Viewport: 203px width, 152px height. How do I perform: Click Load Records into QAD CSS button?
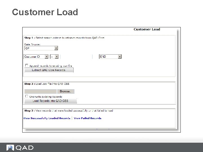(51, 101)
